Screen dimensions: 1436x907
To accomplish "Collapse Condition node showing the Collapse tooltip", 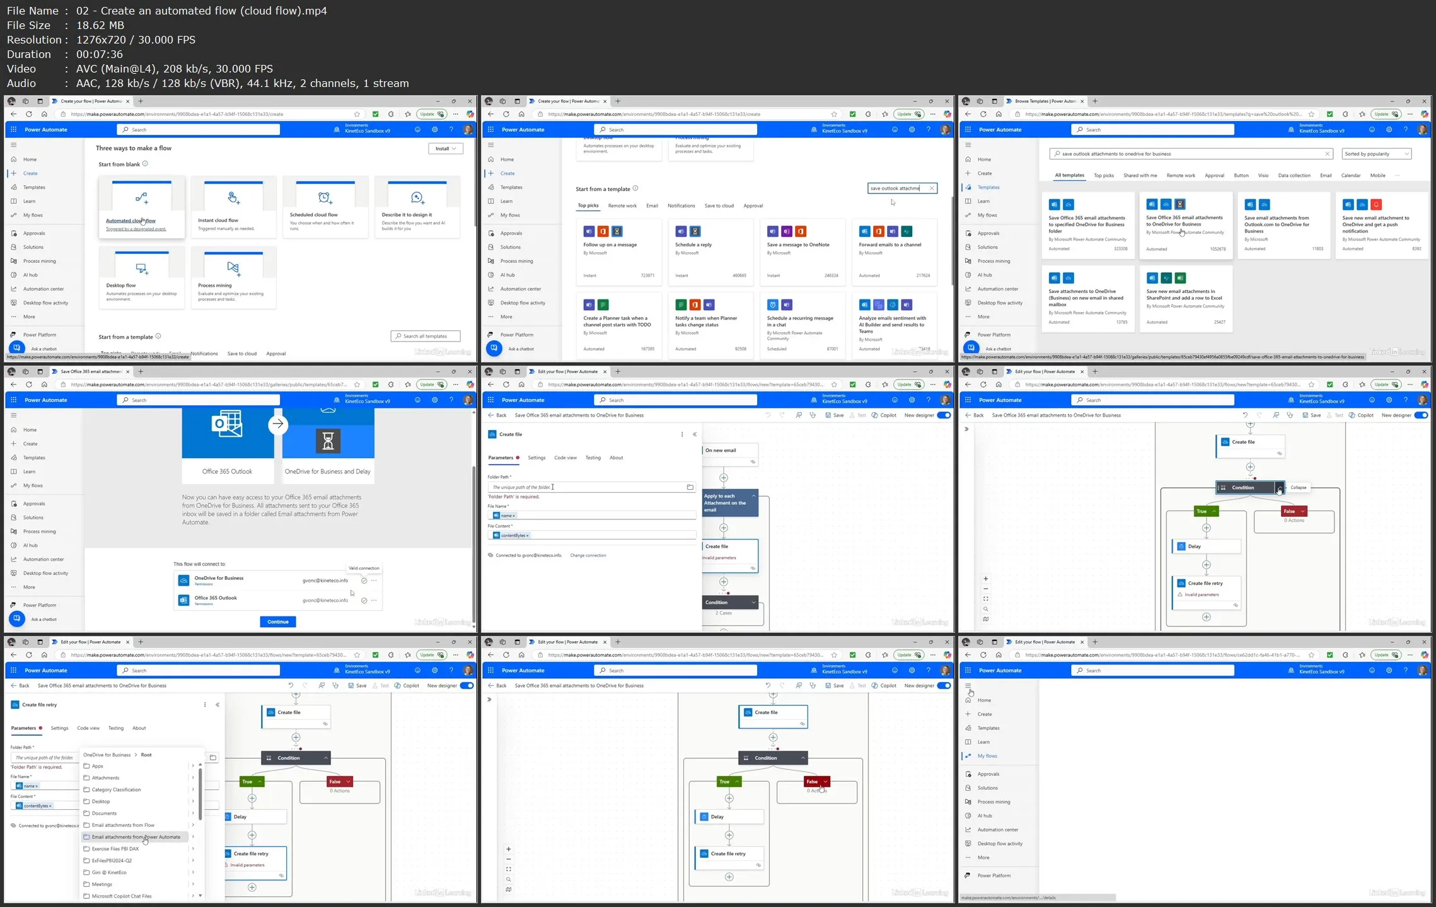I will [x=1279, y=487].
